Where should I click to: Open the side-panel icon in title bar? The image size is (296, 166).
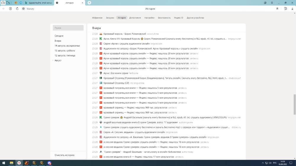pyautogui.click(x=265, y=3)
